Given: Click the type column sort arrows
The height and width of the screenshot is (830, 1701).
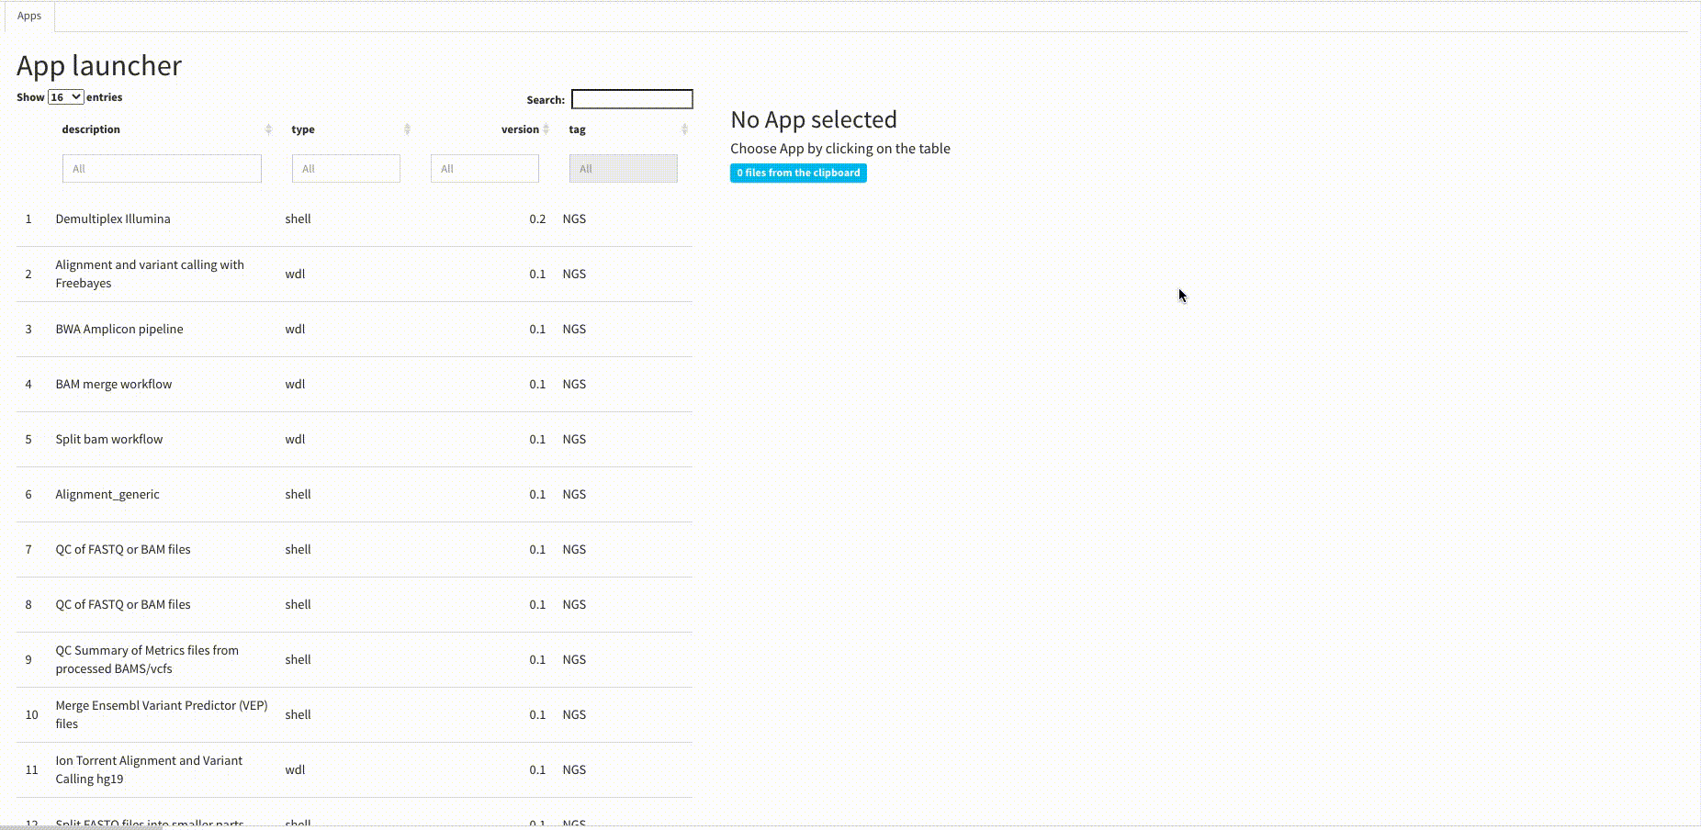Looking at the screenshot, I should coord(407,129).
